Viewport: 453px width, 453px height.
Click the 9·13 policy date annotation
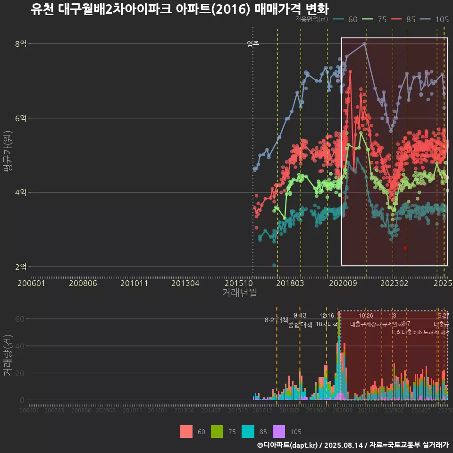pos(300,315)
